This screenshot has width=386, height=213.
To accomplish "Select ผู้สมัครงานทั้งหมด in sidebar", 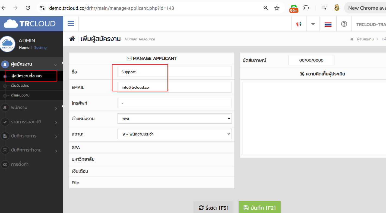I will (x=26, y=76).
